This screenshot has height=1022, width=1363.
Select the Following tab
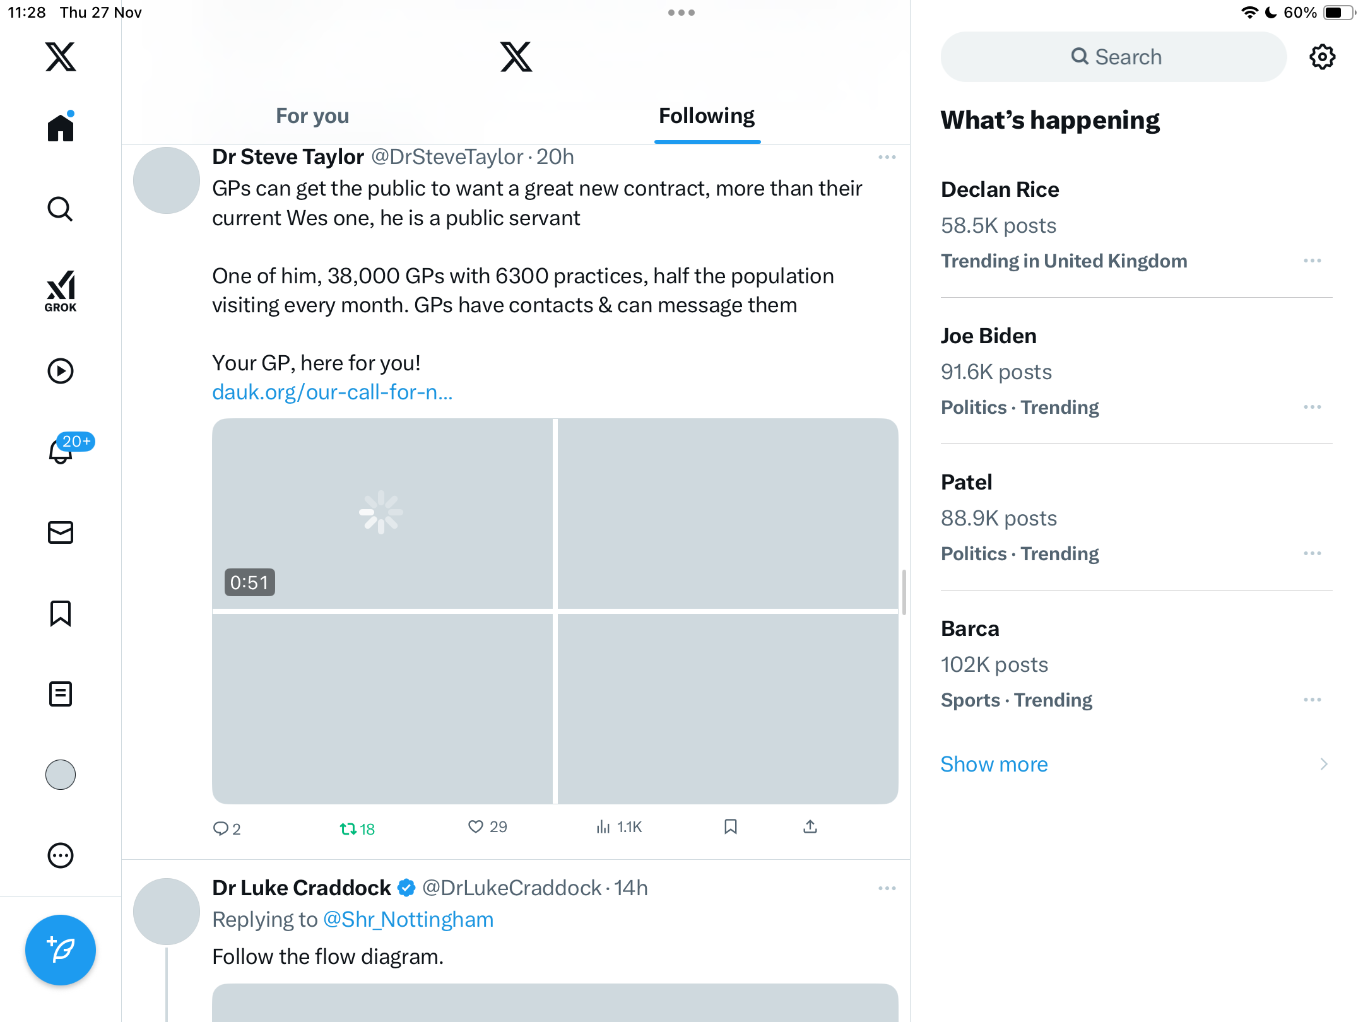point(707,116)
